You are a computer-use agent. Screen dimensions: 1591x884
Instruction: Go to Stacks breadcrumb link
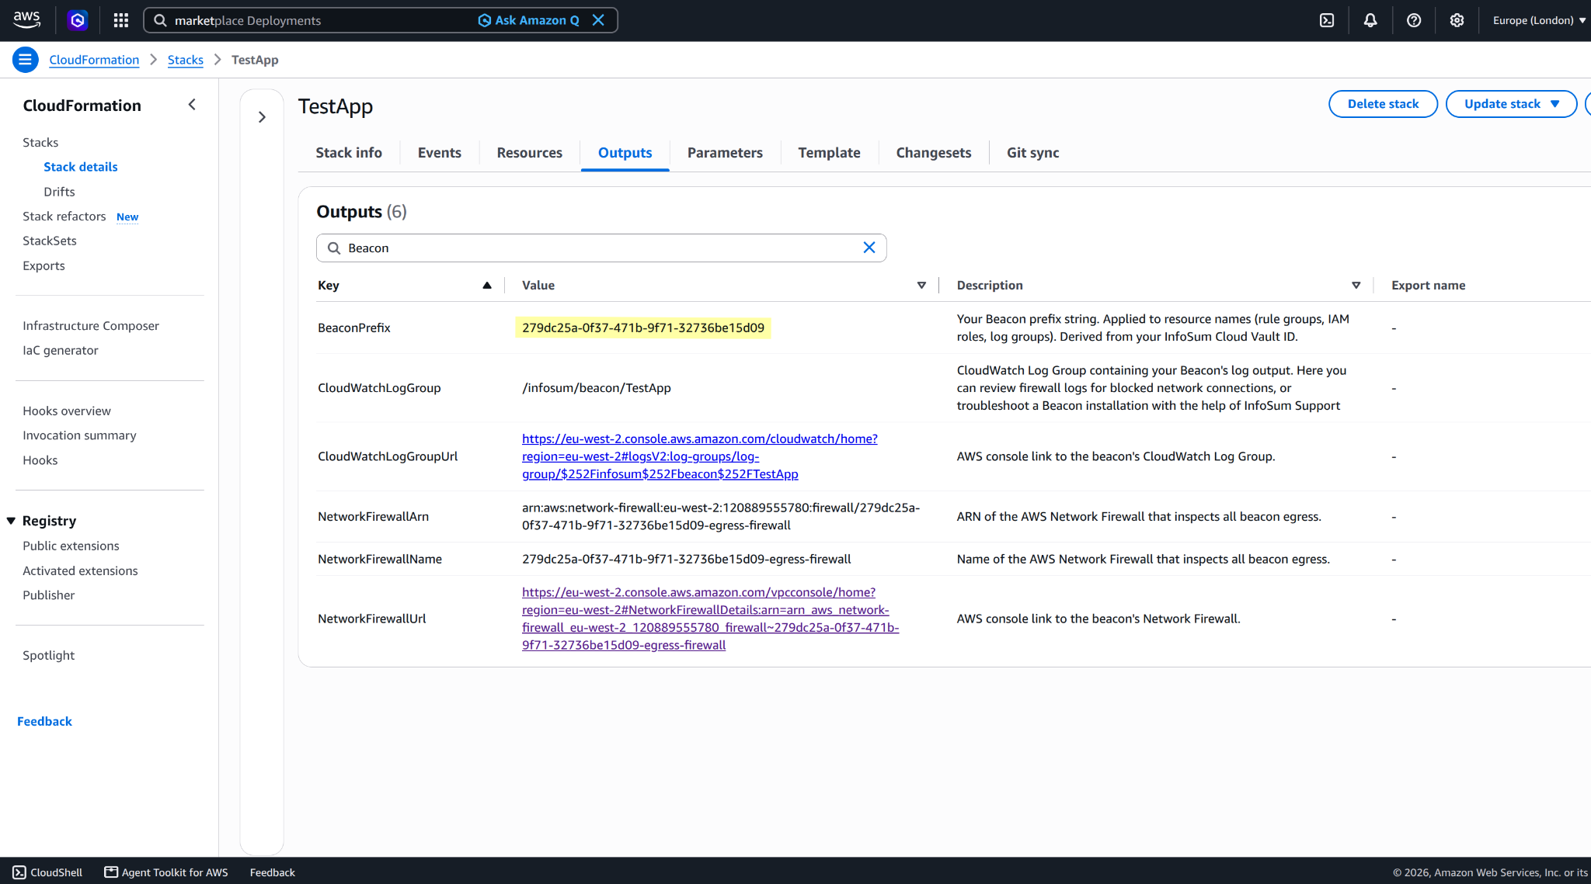tap(186, 60)
